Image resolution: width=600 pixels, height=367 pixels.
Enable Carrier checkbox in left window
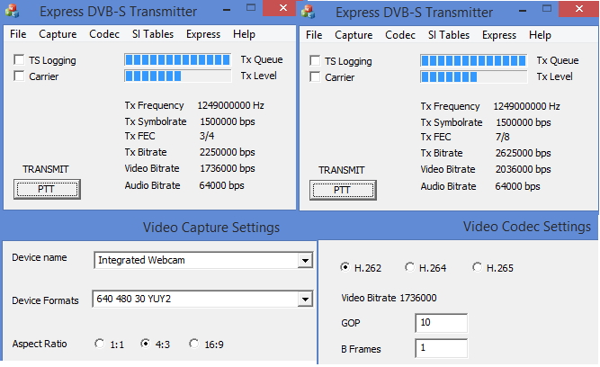[x=19, y=76]
